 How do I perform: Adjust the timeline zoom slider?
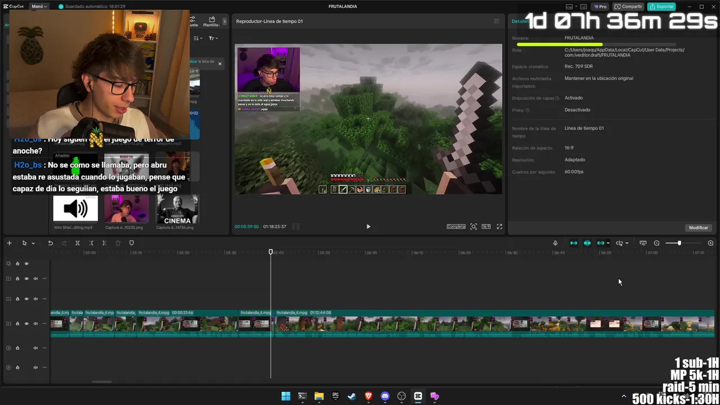click(679, 243)
